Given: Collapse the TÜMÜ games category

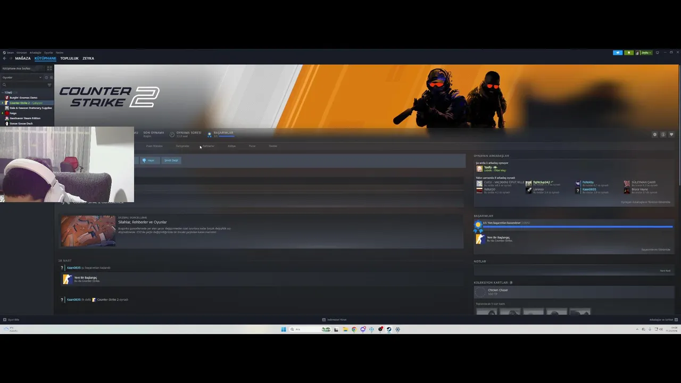Looking at the screenshot, I should pos(4,93).
